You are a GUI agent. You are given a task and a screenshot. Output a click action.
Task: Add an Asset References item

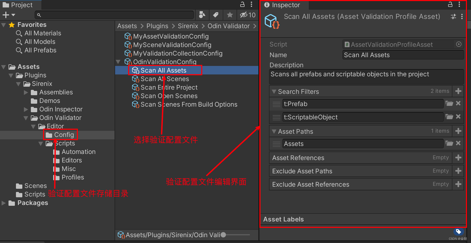[458, 158]
